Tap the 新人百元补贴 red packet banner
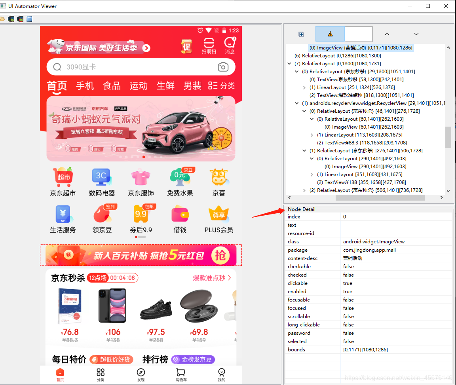 (x=141, y=255)
